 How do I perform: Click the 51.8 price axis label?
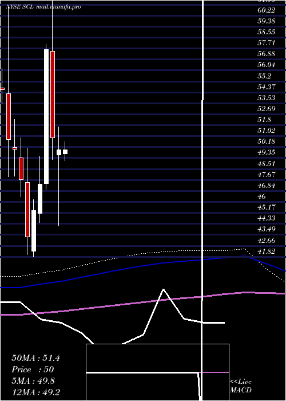264,120
